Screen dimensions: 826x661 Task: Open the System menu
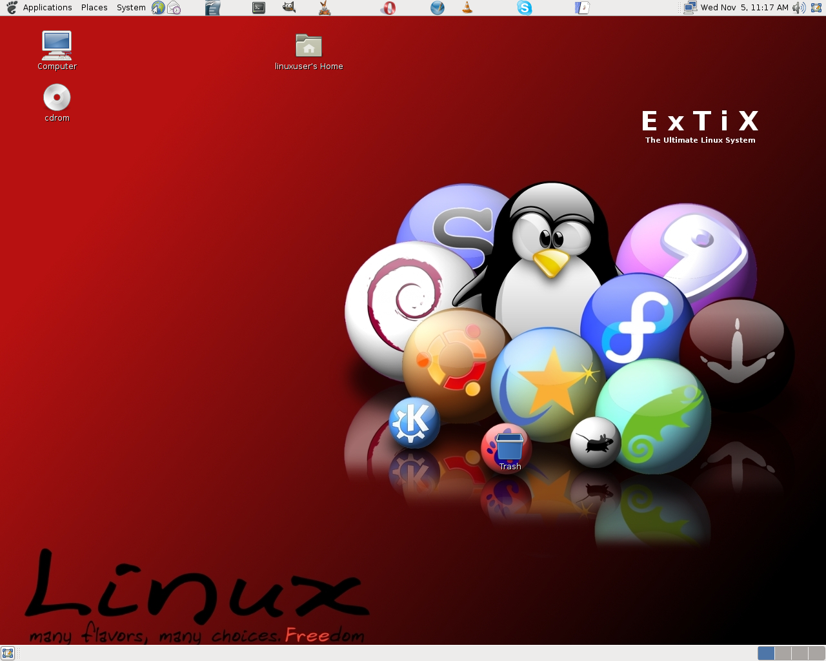pyautogui.click(x=131, y=8)
